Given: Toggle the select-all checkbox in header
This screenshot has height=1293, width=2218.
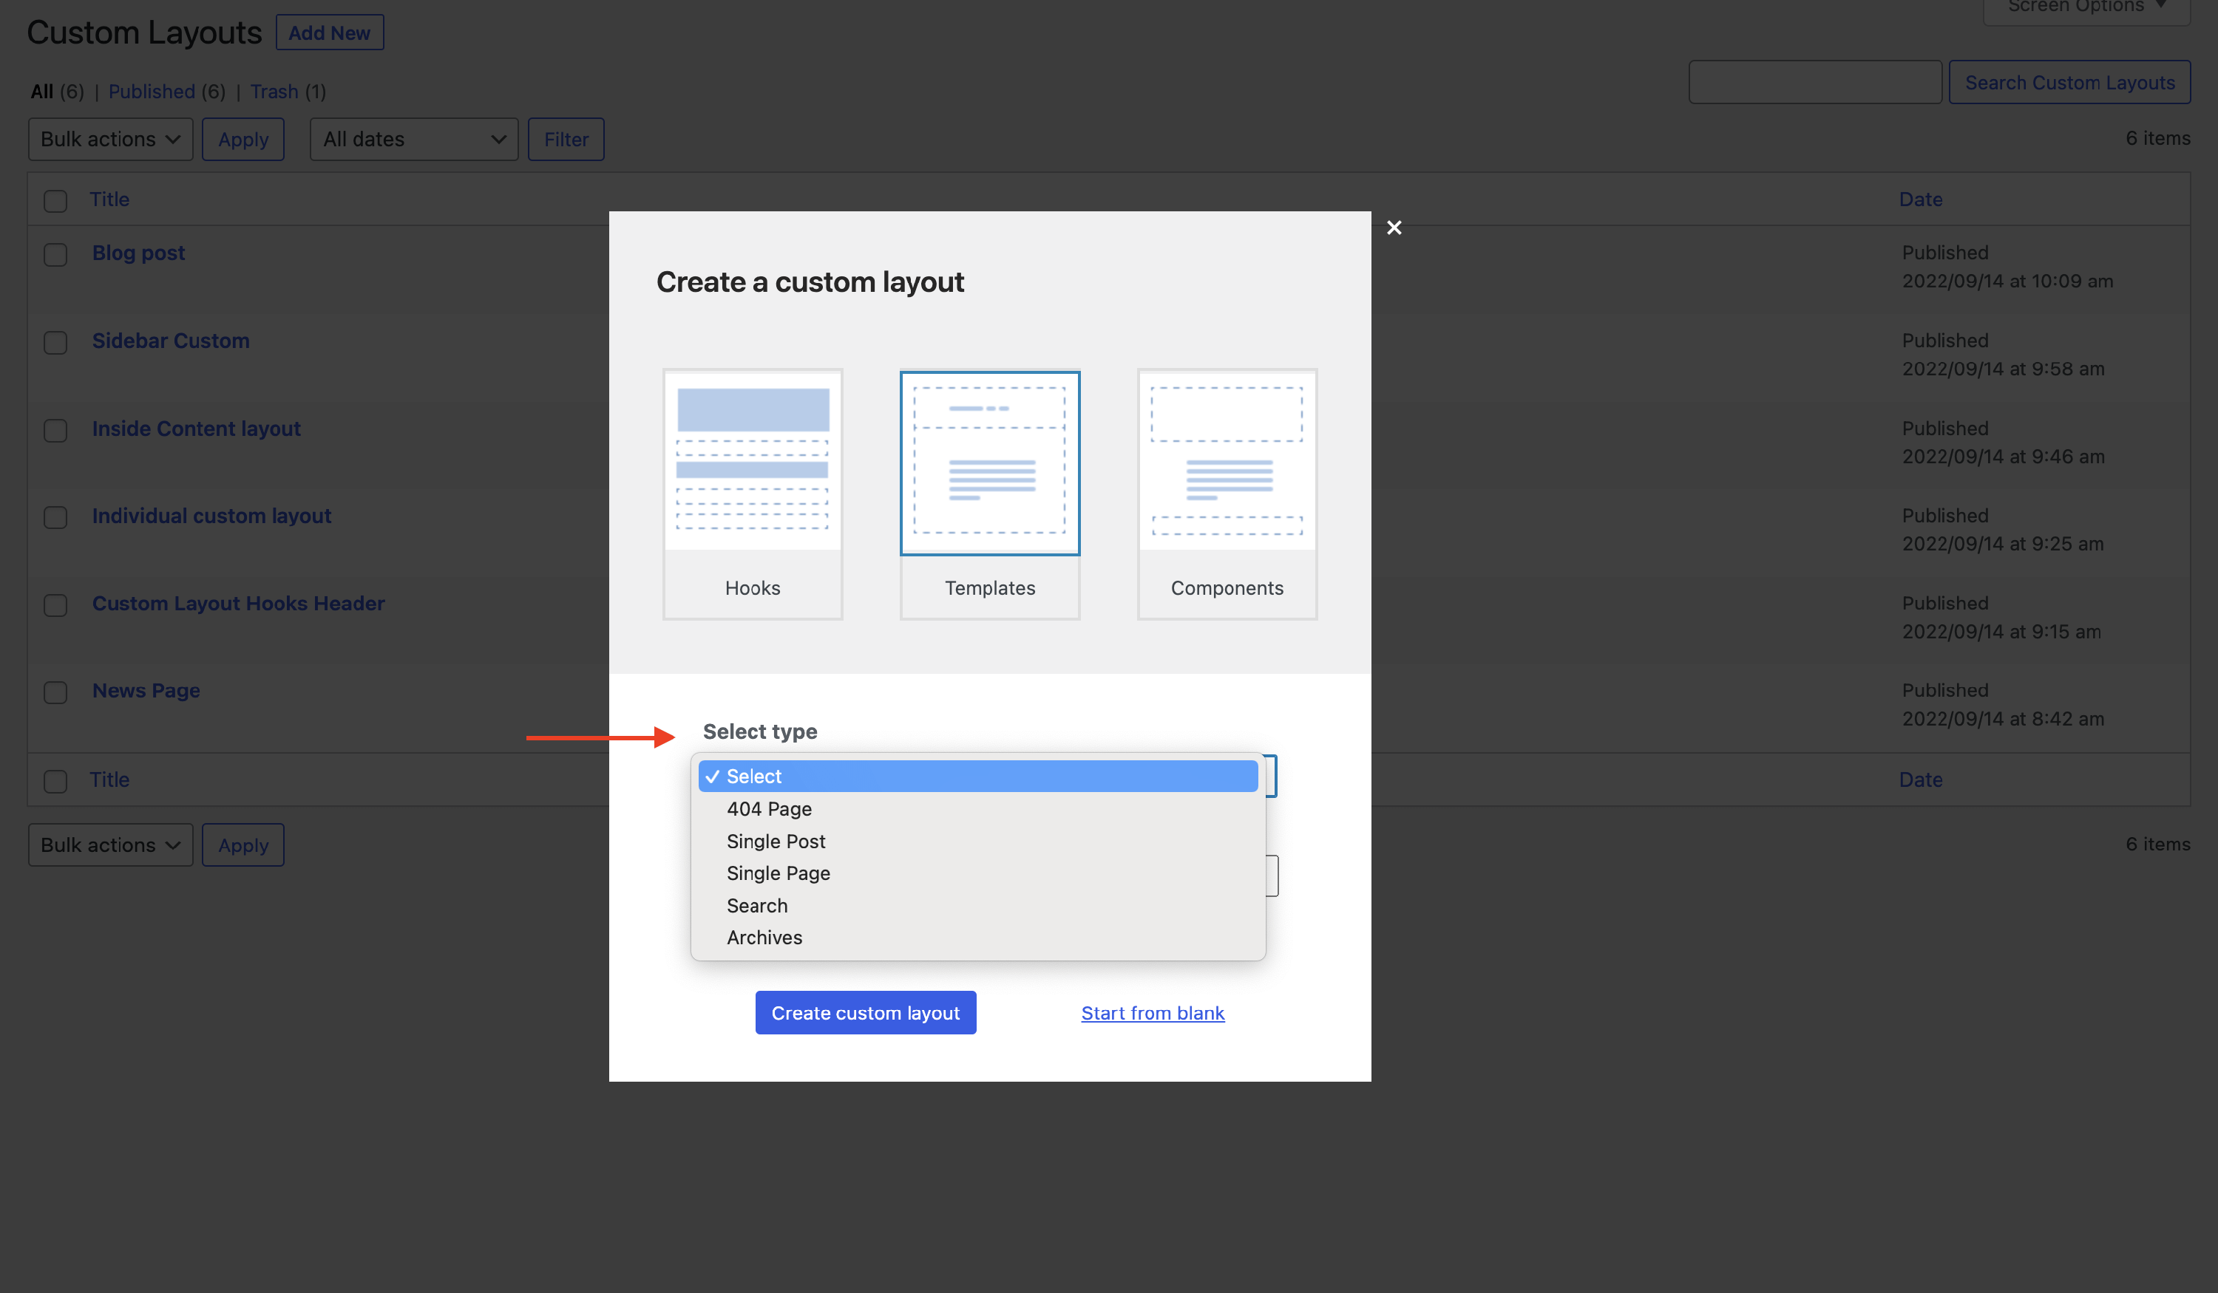Looking at the screenshot, I should click(x=55, y=200).
